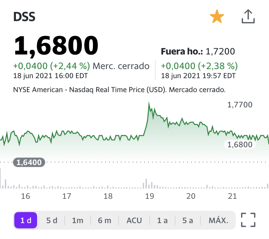The height and width of the screenshot is (239, 269).
Task: Select hour 19 on the time axis
Action: coord(149,196)
